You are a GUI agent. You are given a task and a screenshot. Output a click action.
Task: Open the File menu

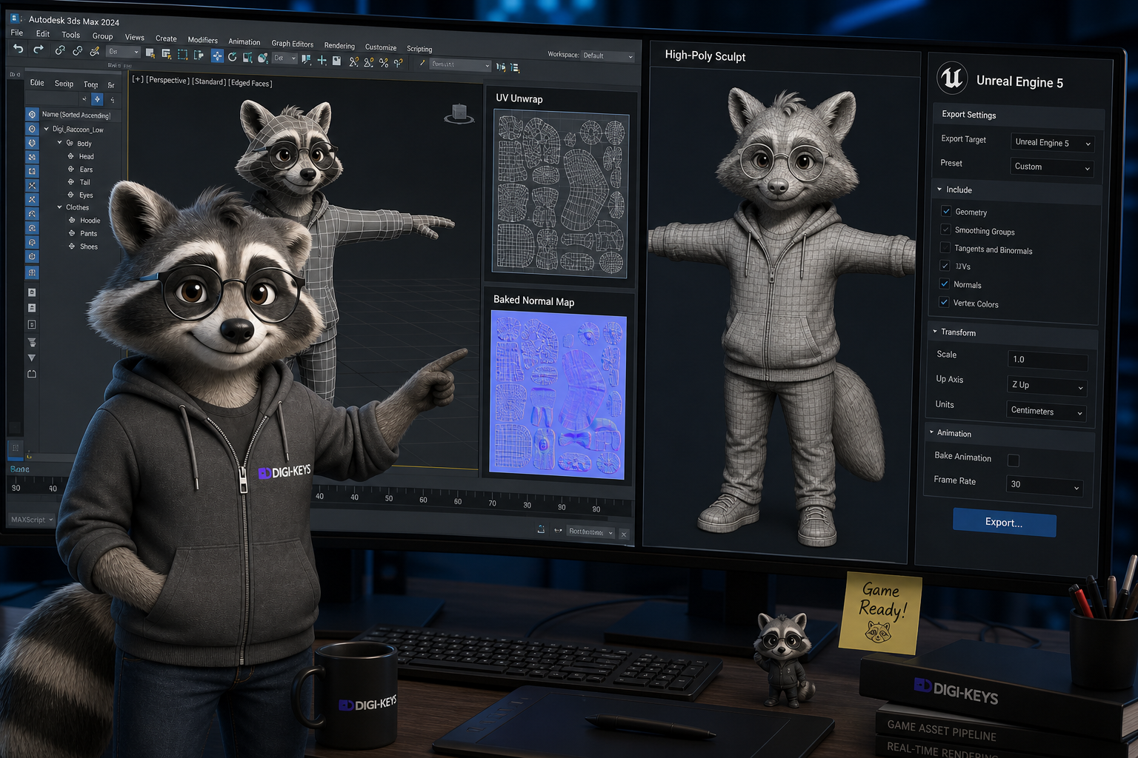pos(17,33)
